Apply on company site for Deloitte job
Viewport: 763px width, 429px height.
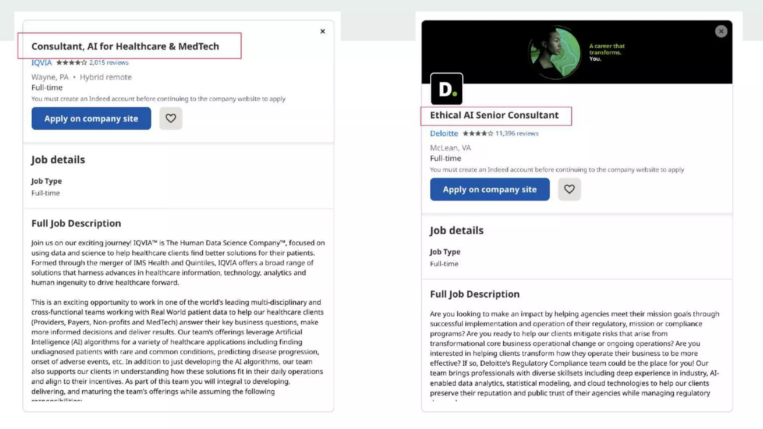pyautogui.click(x=490, y=189)
